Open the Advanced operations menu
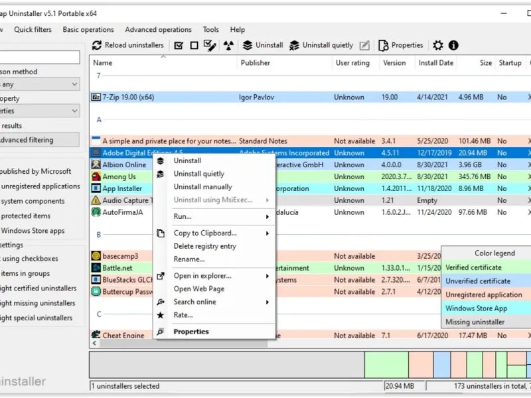The width and height of the screenshot is (531, 398). point(158,30)
